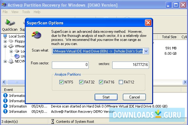Image resolution: width=188 pixels, height=125 pixels.
Task: Click the list panel scroll right arrow
Action: [x=185, y=82]
